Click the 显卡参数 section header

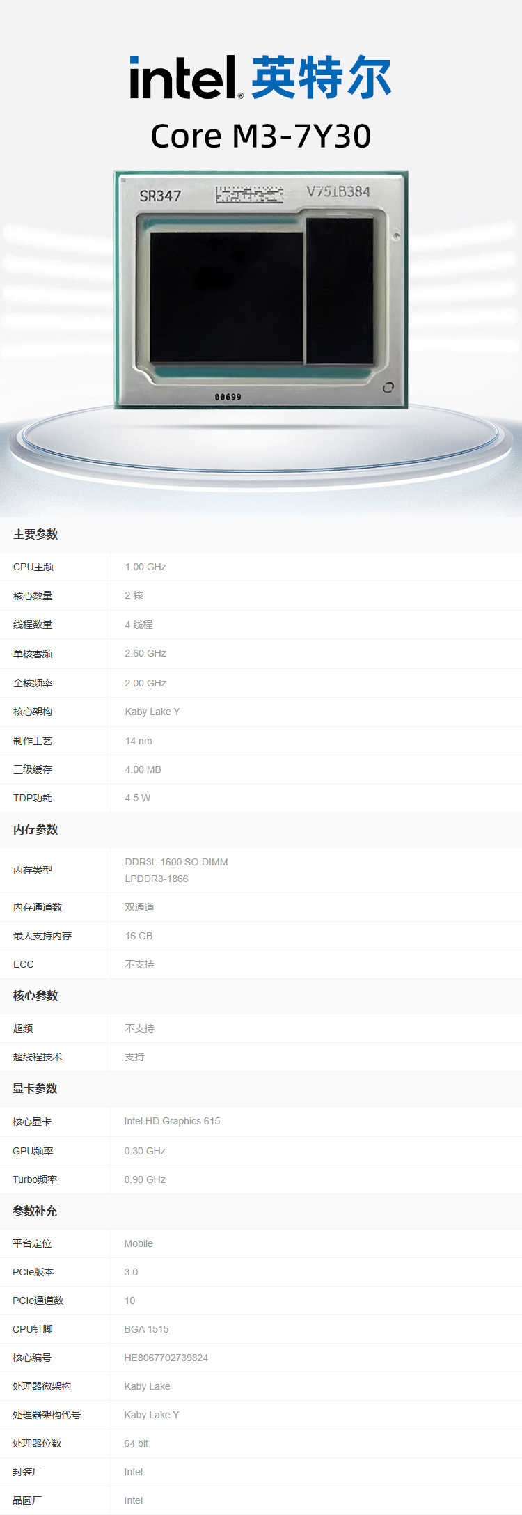pyautogui.click(x=35, y=1088)
